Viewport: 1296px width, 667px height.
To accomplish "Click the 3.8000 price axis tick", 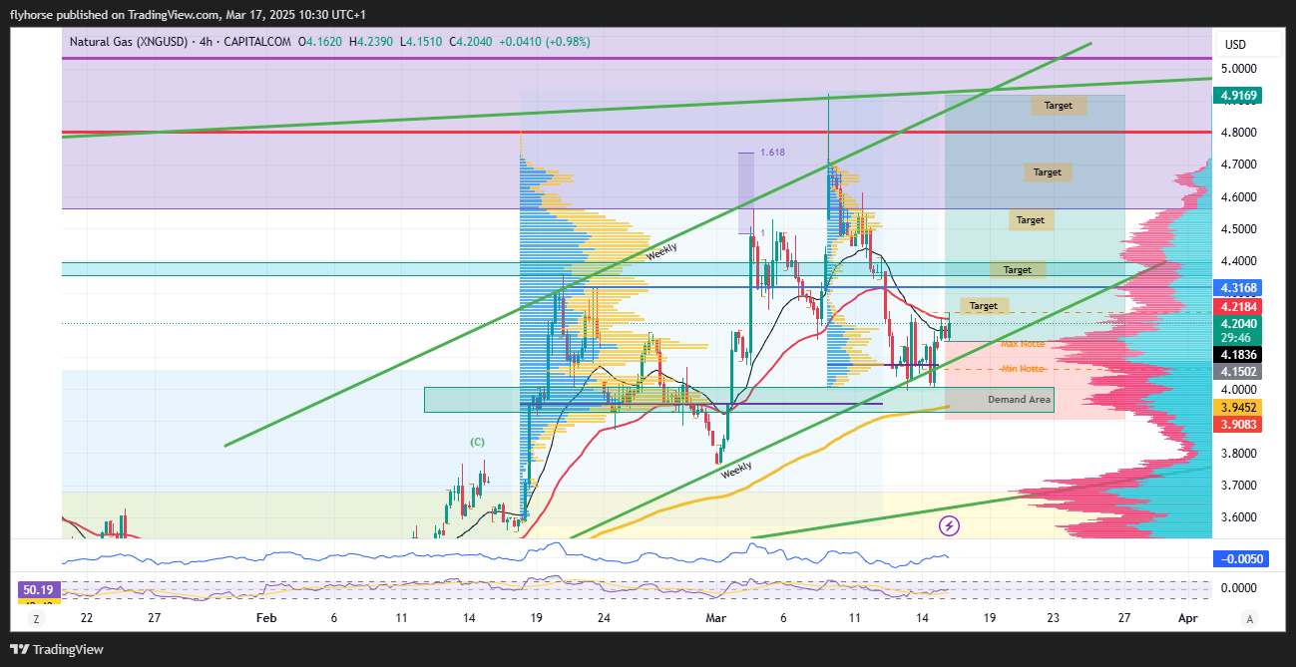I will coord(1241,454).
